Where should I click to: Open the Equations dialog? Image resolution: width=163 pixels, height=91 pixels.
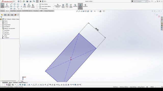85,6
